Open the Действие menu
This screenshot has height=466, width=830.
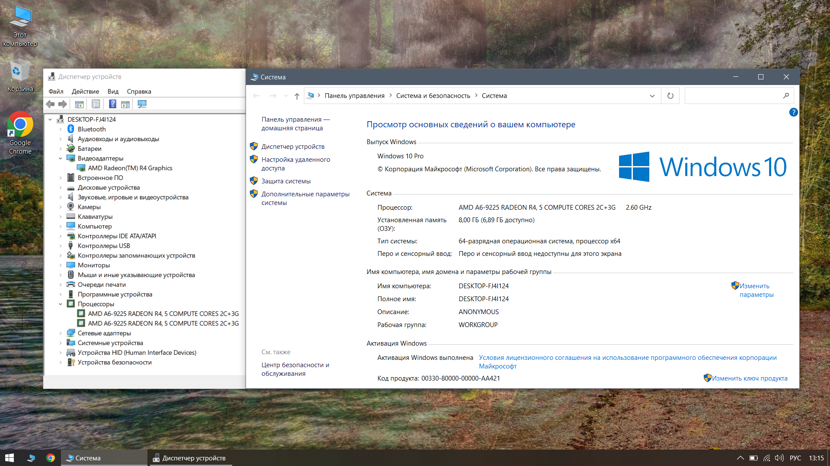pos(85,91)
